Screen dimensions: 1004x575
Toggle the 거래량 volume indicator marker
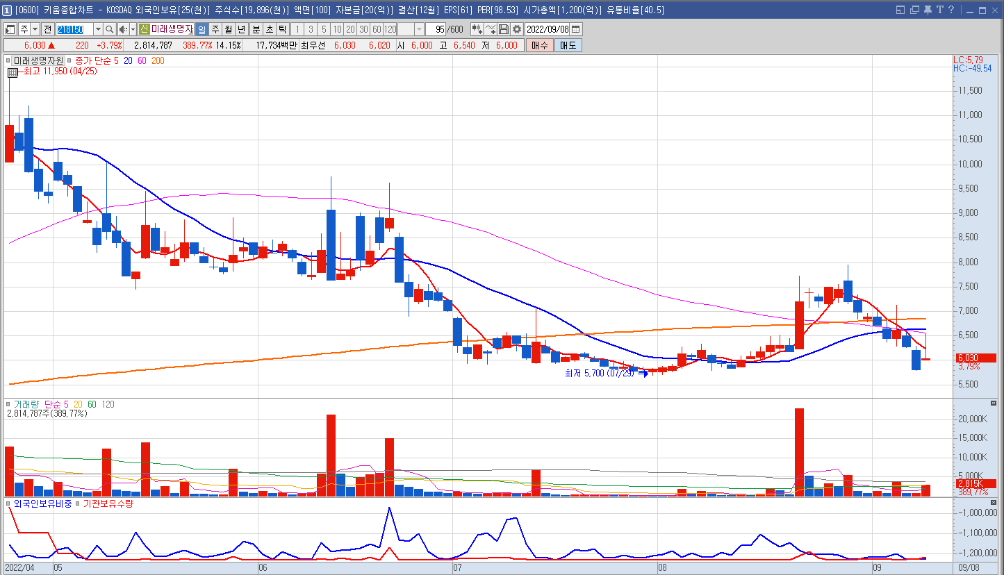[x=8, y=404]
